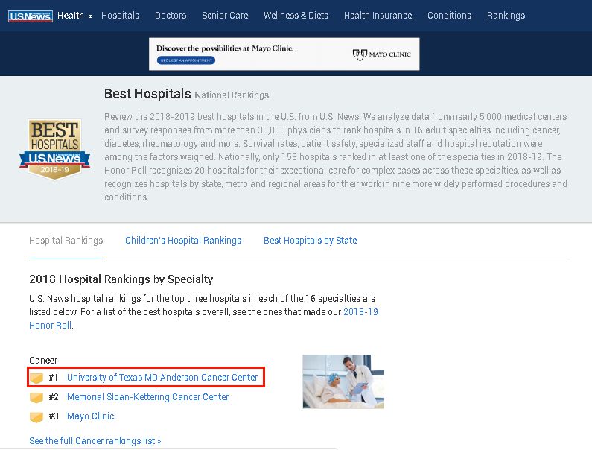The image size is (592, 450).
Task: Open the Mayo Clinic ranking link
Action: (x=91, y=416)
